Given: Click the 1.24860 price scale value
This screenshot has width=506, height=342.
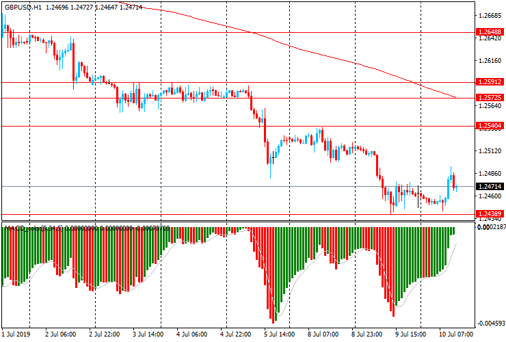Looking at the screenshot, I should coord(490,174).
